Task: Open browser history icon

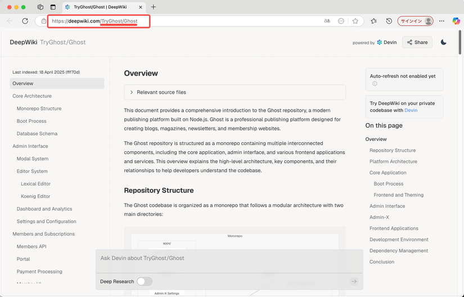Action: [389, 21]
